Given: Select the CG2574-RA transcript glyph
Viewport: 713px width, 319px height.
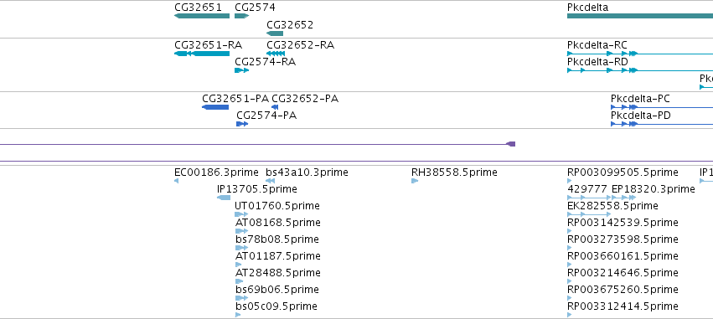Looking at the screenshot, I should 242,70.
